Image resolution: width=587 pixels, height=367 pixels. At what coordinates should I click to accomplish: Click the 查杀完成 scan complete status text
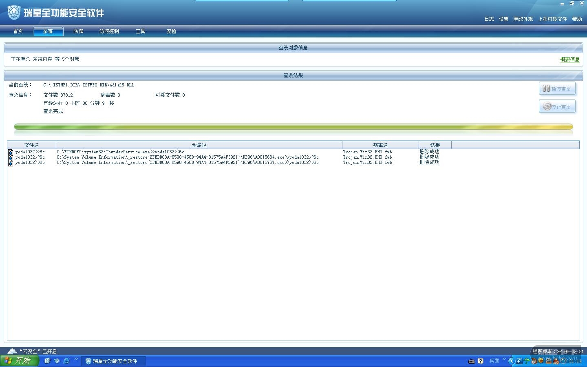click(53, 111)
